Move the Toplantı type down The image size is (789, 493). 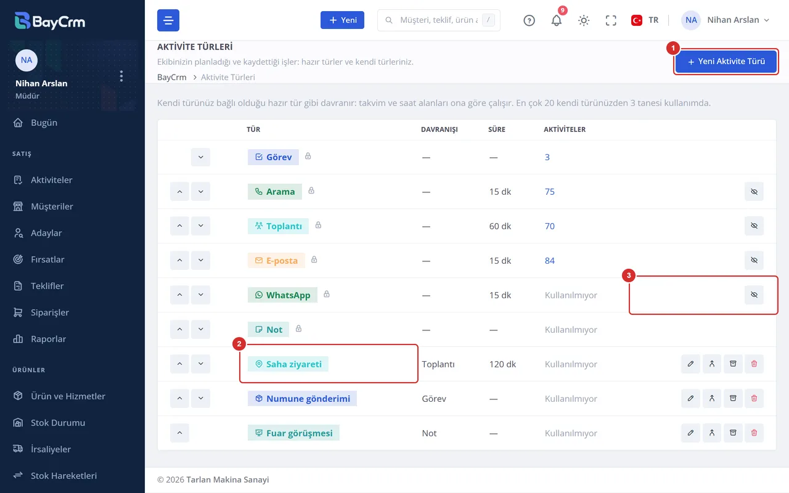click(x=200, y=226)
